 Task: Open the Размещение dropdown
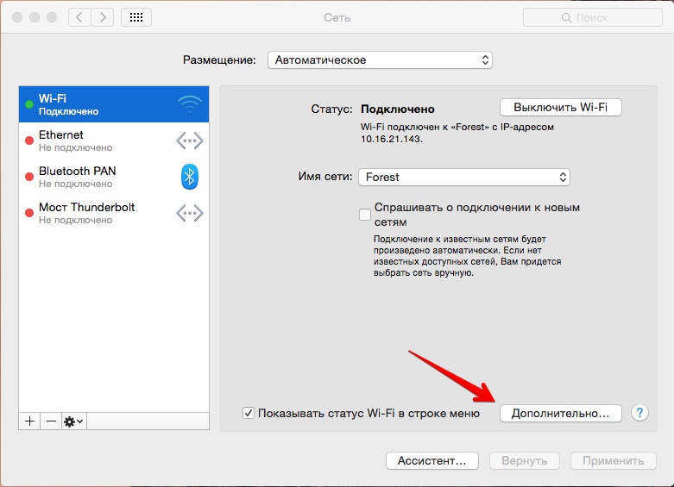(x=380, y=60)
